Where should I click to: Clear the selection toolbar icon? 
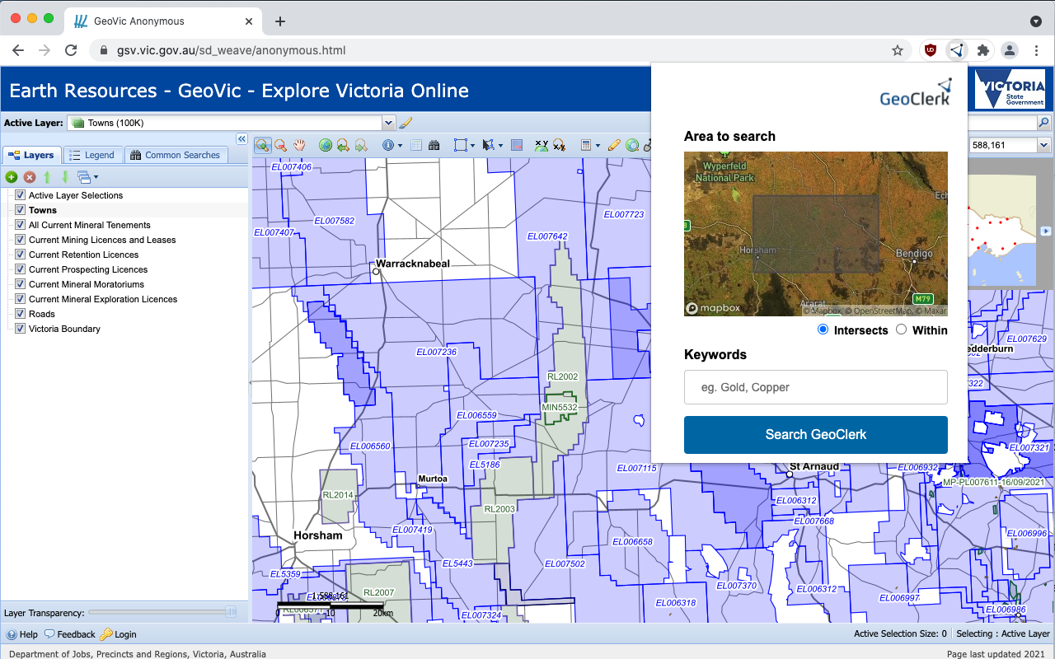coord(517,145)
